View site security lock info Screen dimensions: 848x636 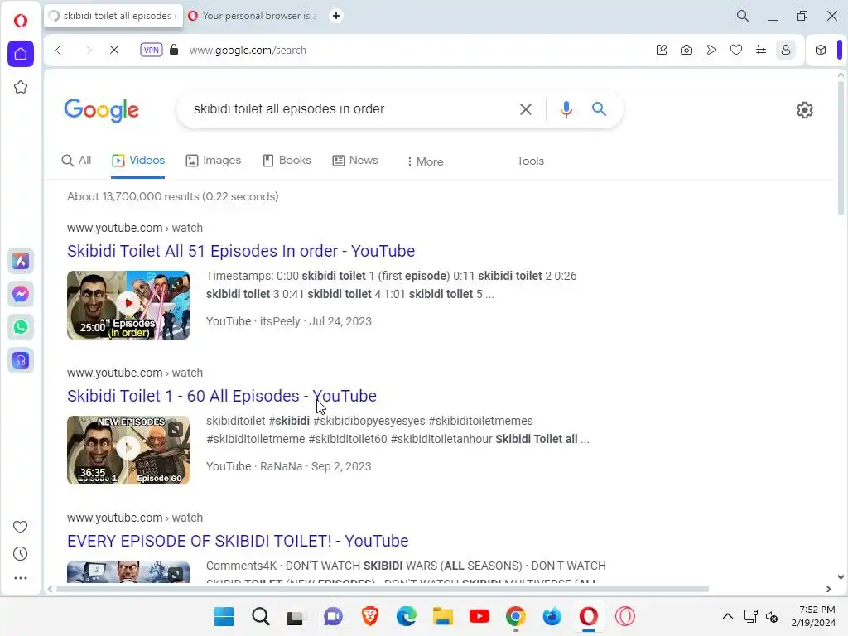174,50
